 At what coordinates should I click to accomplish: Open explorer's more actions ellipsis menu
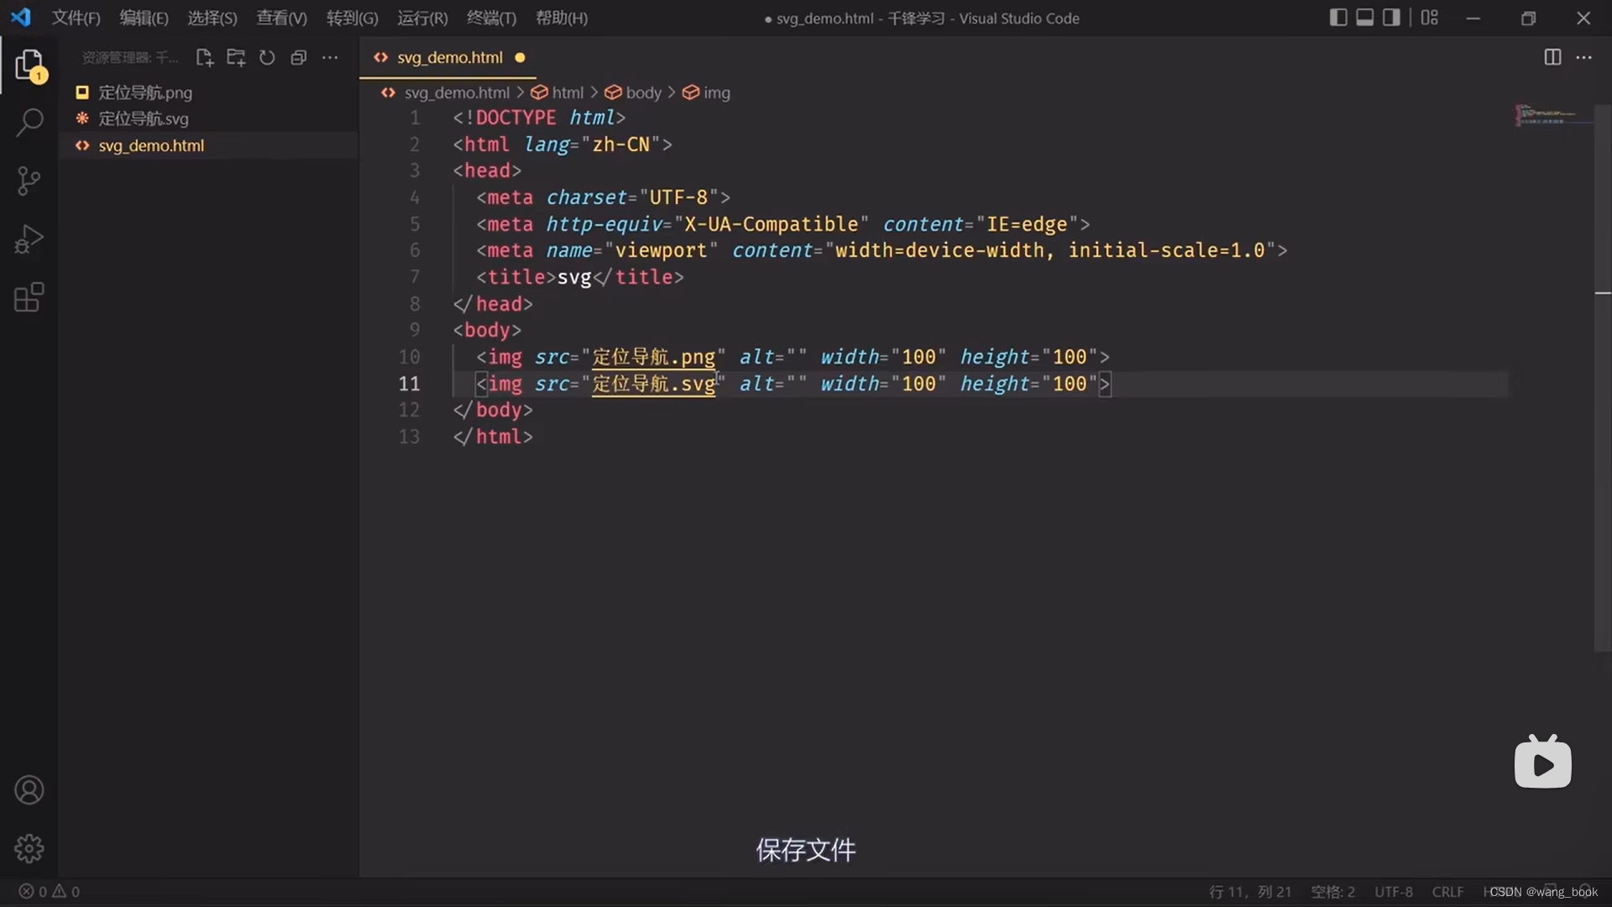(x=330, y=58)
